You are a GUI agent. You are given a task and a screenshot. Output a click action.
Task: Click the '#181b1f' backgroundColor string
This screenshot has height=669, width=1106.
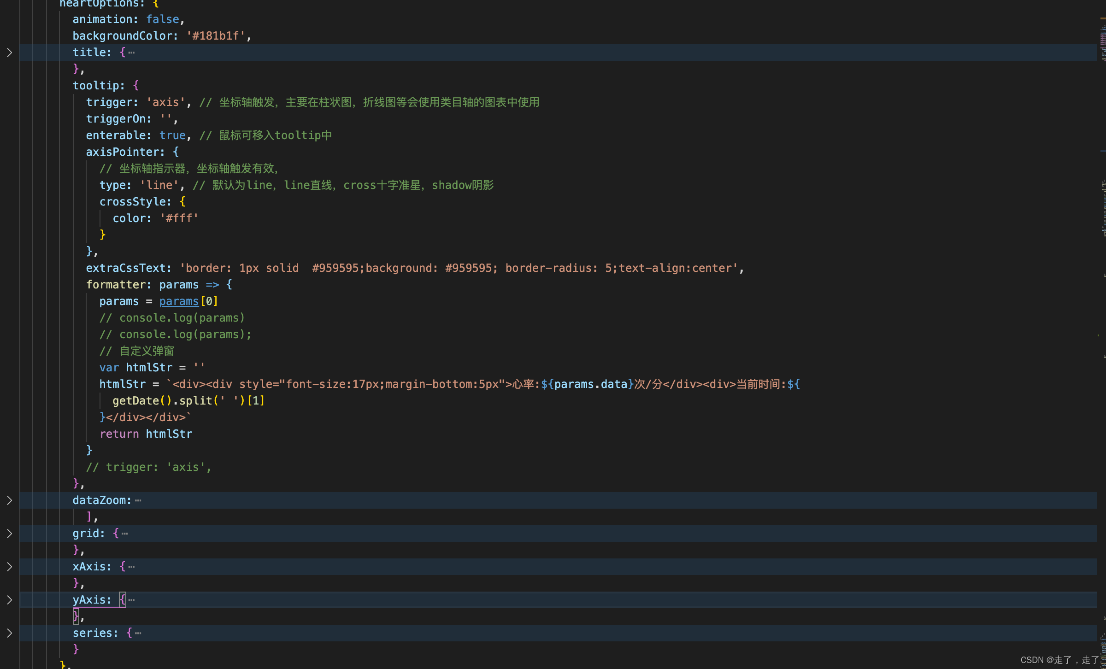pos(216,36)
